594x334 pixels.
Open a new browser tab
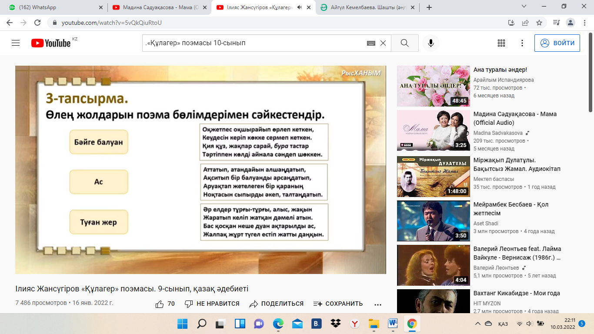429,7
